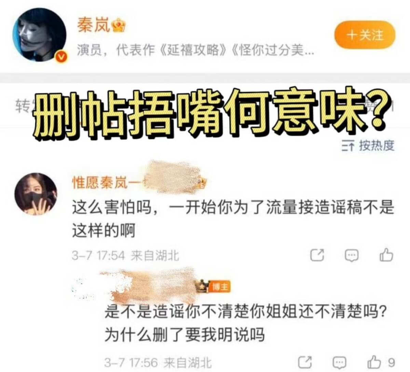The image size is (410, 372).
Task: Click the crown VIP badge beside 秦岚
Action: [x=118, y=26]
